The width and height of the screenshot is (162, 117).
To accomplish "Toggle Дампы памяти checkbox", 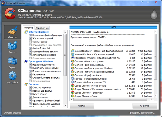I will 30,97.
